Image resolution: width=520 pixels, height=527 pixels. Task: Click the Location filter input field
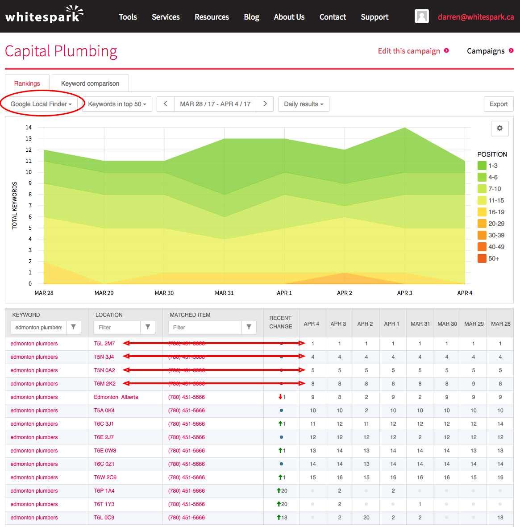pos(117,328)
